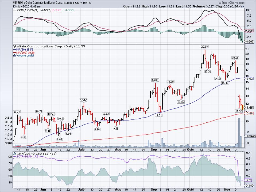Screen dimensions: 256x192
Task: Click the 0.395 PPO signal tag on right axis
Action: click(x=249, y=31)
